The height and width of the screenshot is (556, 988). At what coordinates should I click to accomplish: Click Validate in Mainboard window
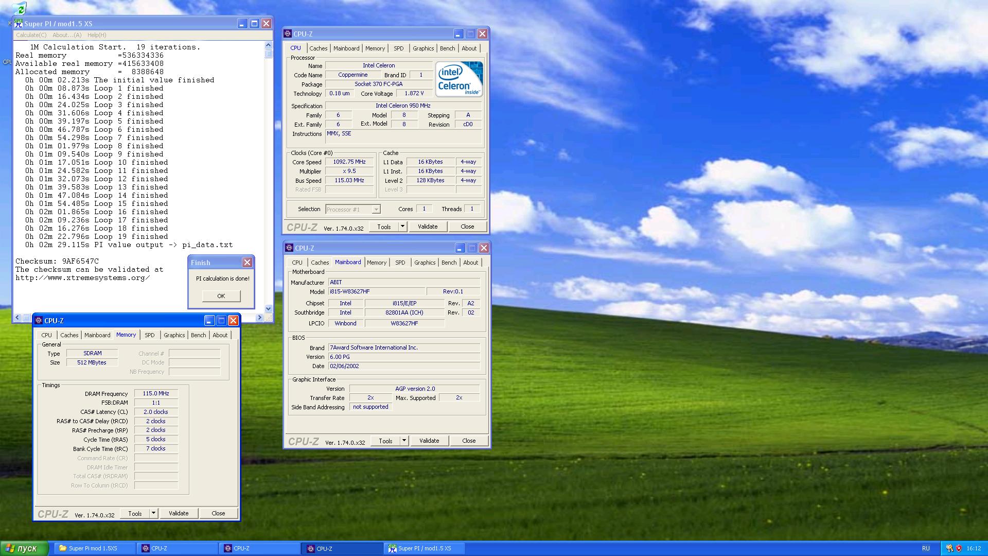pos(429,441)
